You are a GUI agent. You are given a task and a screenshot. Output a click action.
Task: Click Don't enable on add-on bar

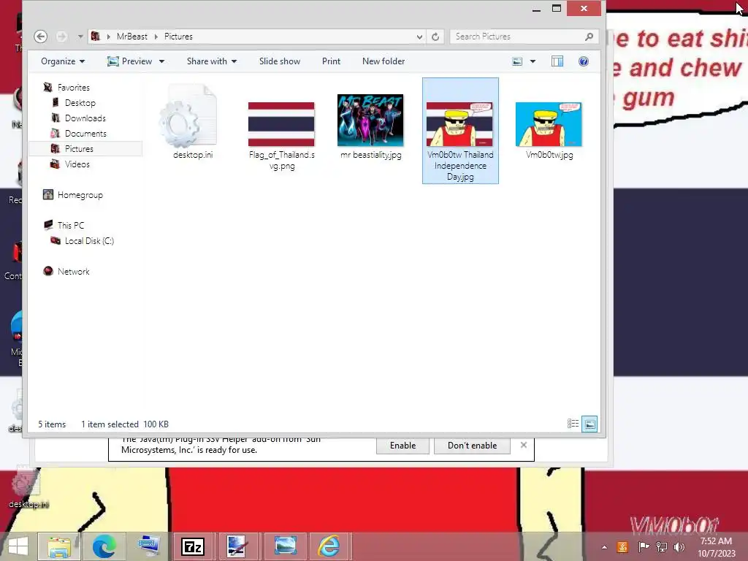[472, 445]
